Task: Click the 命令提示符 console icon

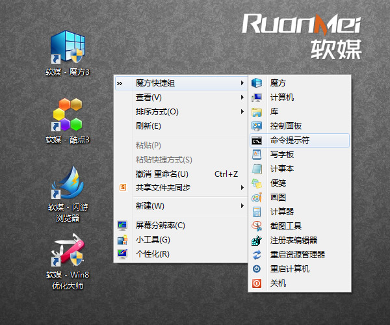Action: (257, 140)
